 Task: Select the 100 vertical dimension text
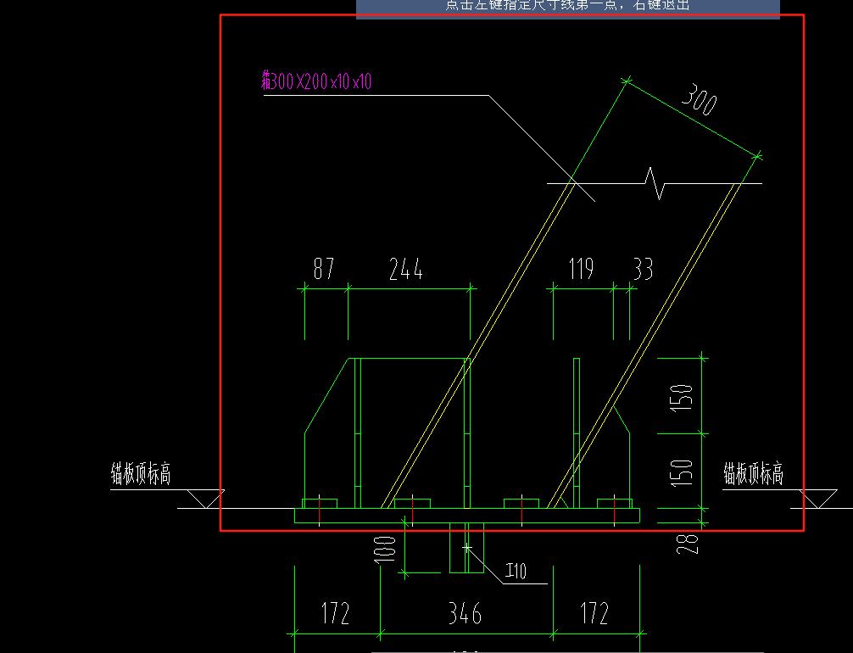pyautogui.click(x=385, y=549)
